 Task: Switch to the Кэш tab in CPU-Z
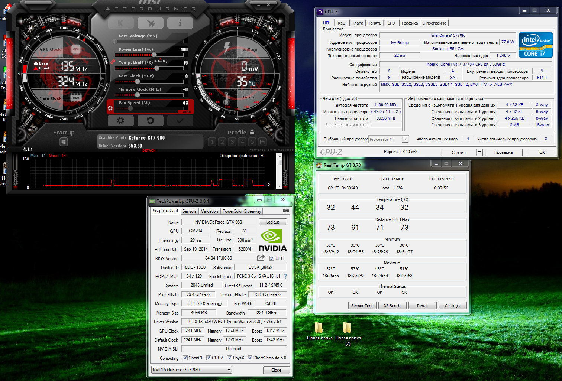(x=342, y=23)
